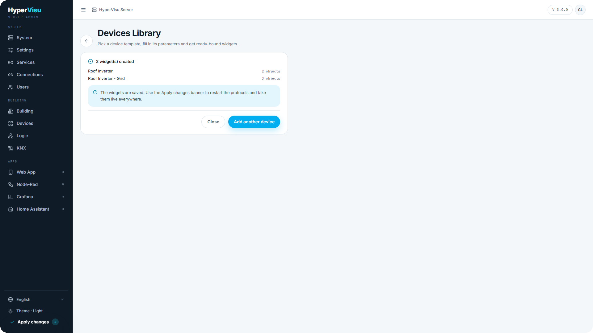This screenshot has height=333, width=593.
Task: Click the Web App phone icon
Action: coord(11,172)
